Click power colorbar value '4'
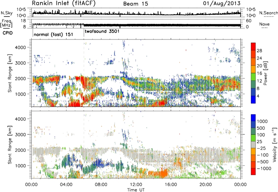 (x=258, y=96)
